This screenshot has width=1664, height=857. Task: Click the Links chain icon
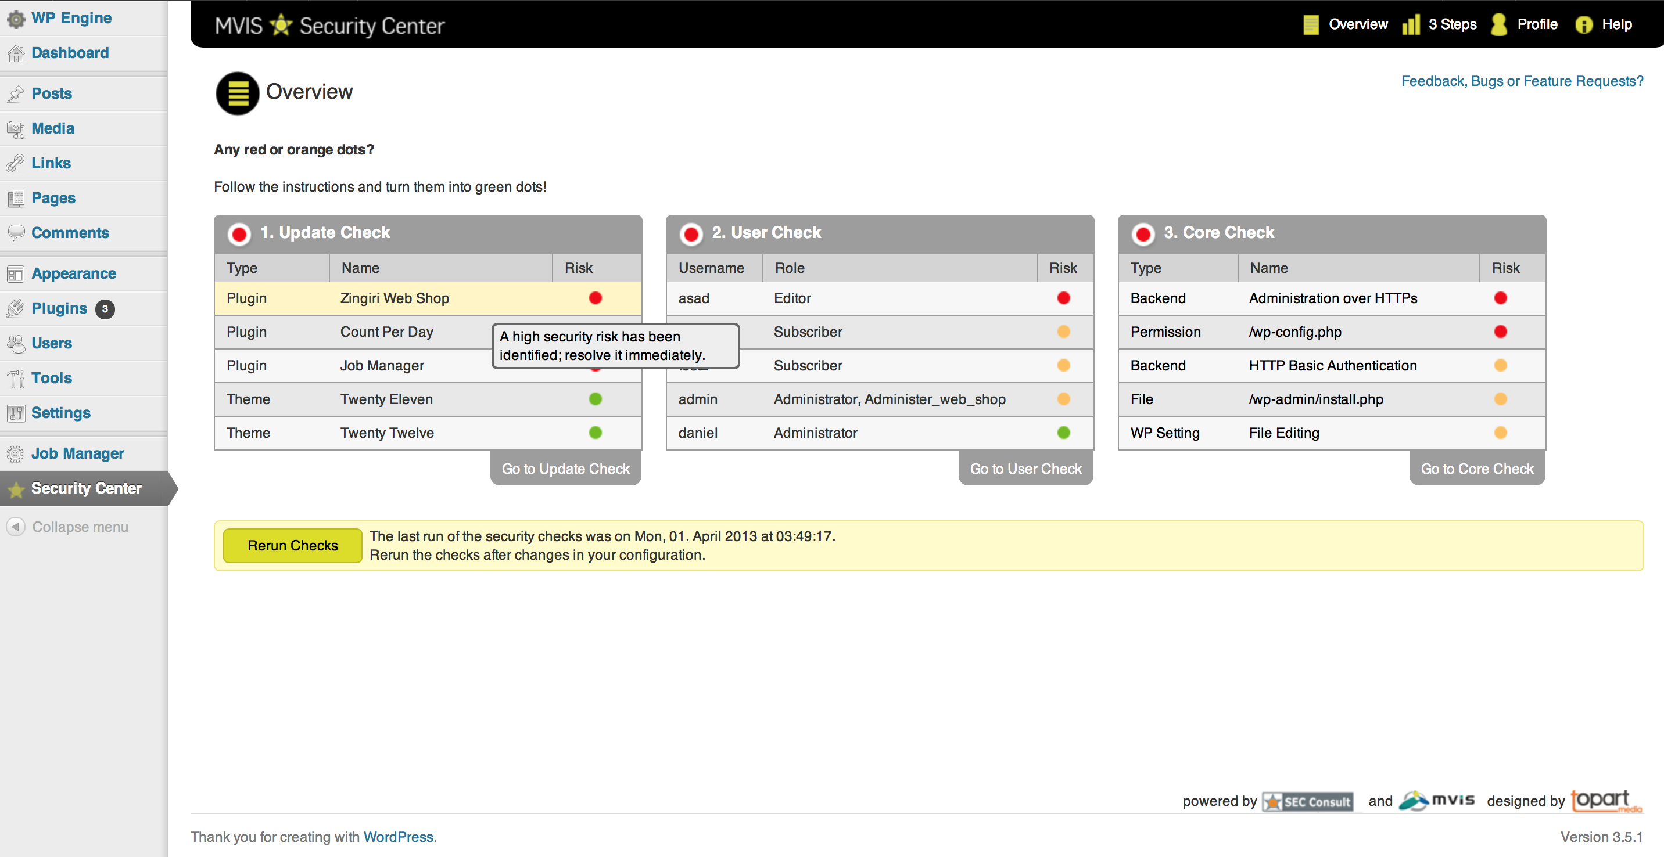pyautogui.click(x=16, y=163)
